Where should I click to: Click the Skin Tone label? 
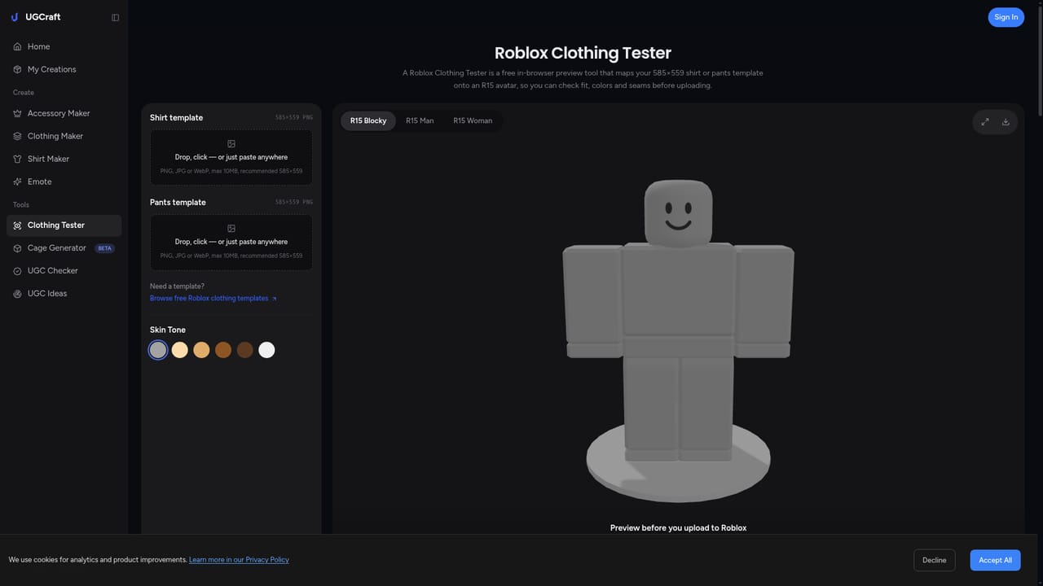[x=168, y=330]
